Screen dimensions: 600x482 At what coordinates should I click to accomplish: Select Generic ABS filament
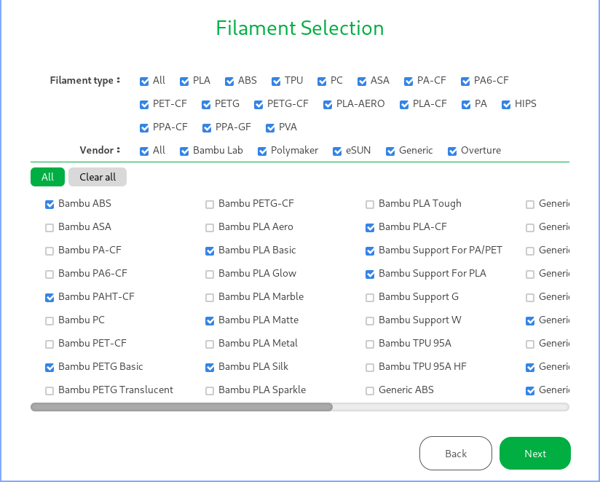(x=370, y=390)
